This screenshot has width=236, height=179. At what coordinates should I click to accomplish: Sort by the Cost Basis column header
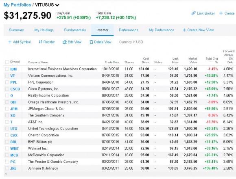coord(145,60)
